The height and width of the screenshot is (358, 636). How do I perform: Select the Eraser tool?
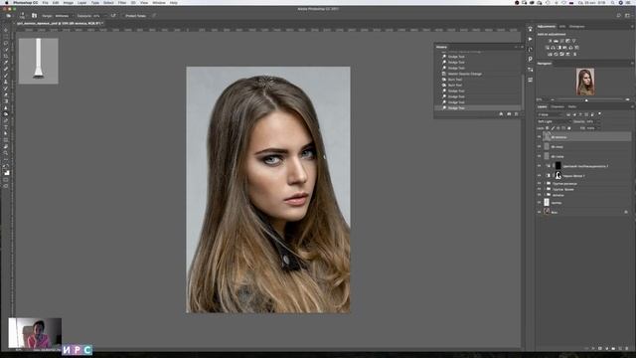tap(6, 95)
